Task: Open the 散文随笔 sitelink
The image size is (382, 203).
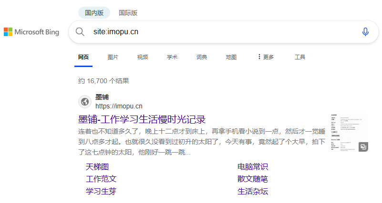Action: point(253,179)
